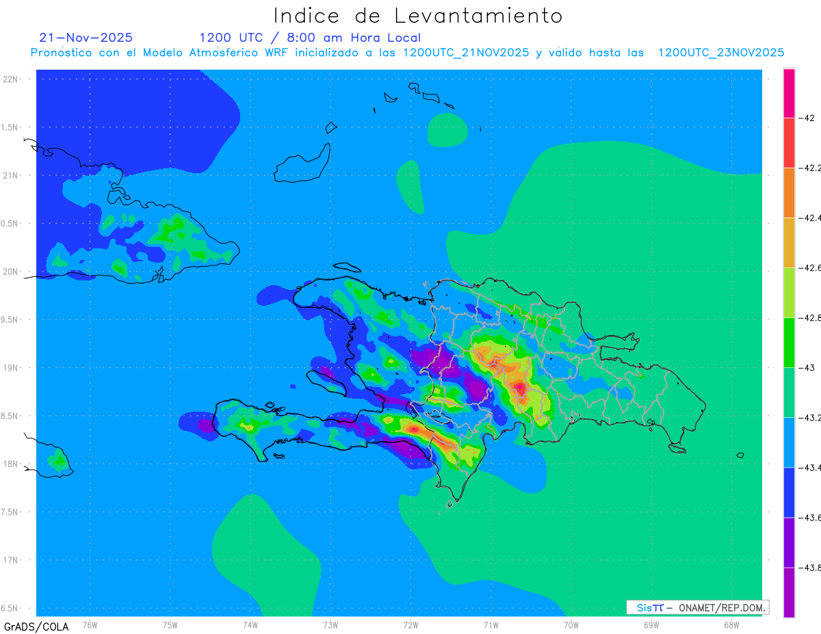
Task: Click the "-42.2" legend value
Action: click(x=810, y=168)
